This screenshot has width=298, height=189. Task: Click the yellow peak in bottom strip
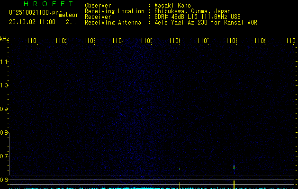(234, 183)
